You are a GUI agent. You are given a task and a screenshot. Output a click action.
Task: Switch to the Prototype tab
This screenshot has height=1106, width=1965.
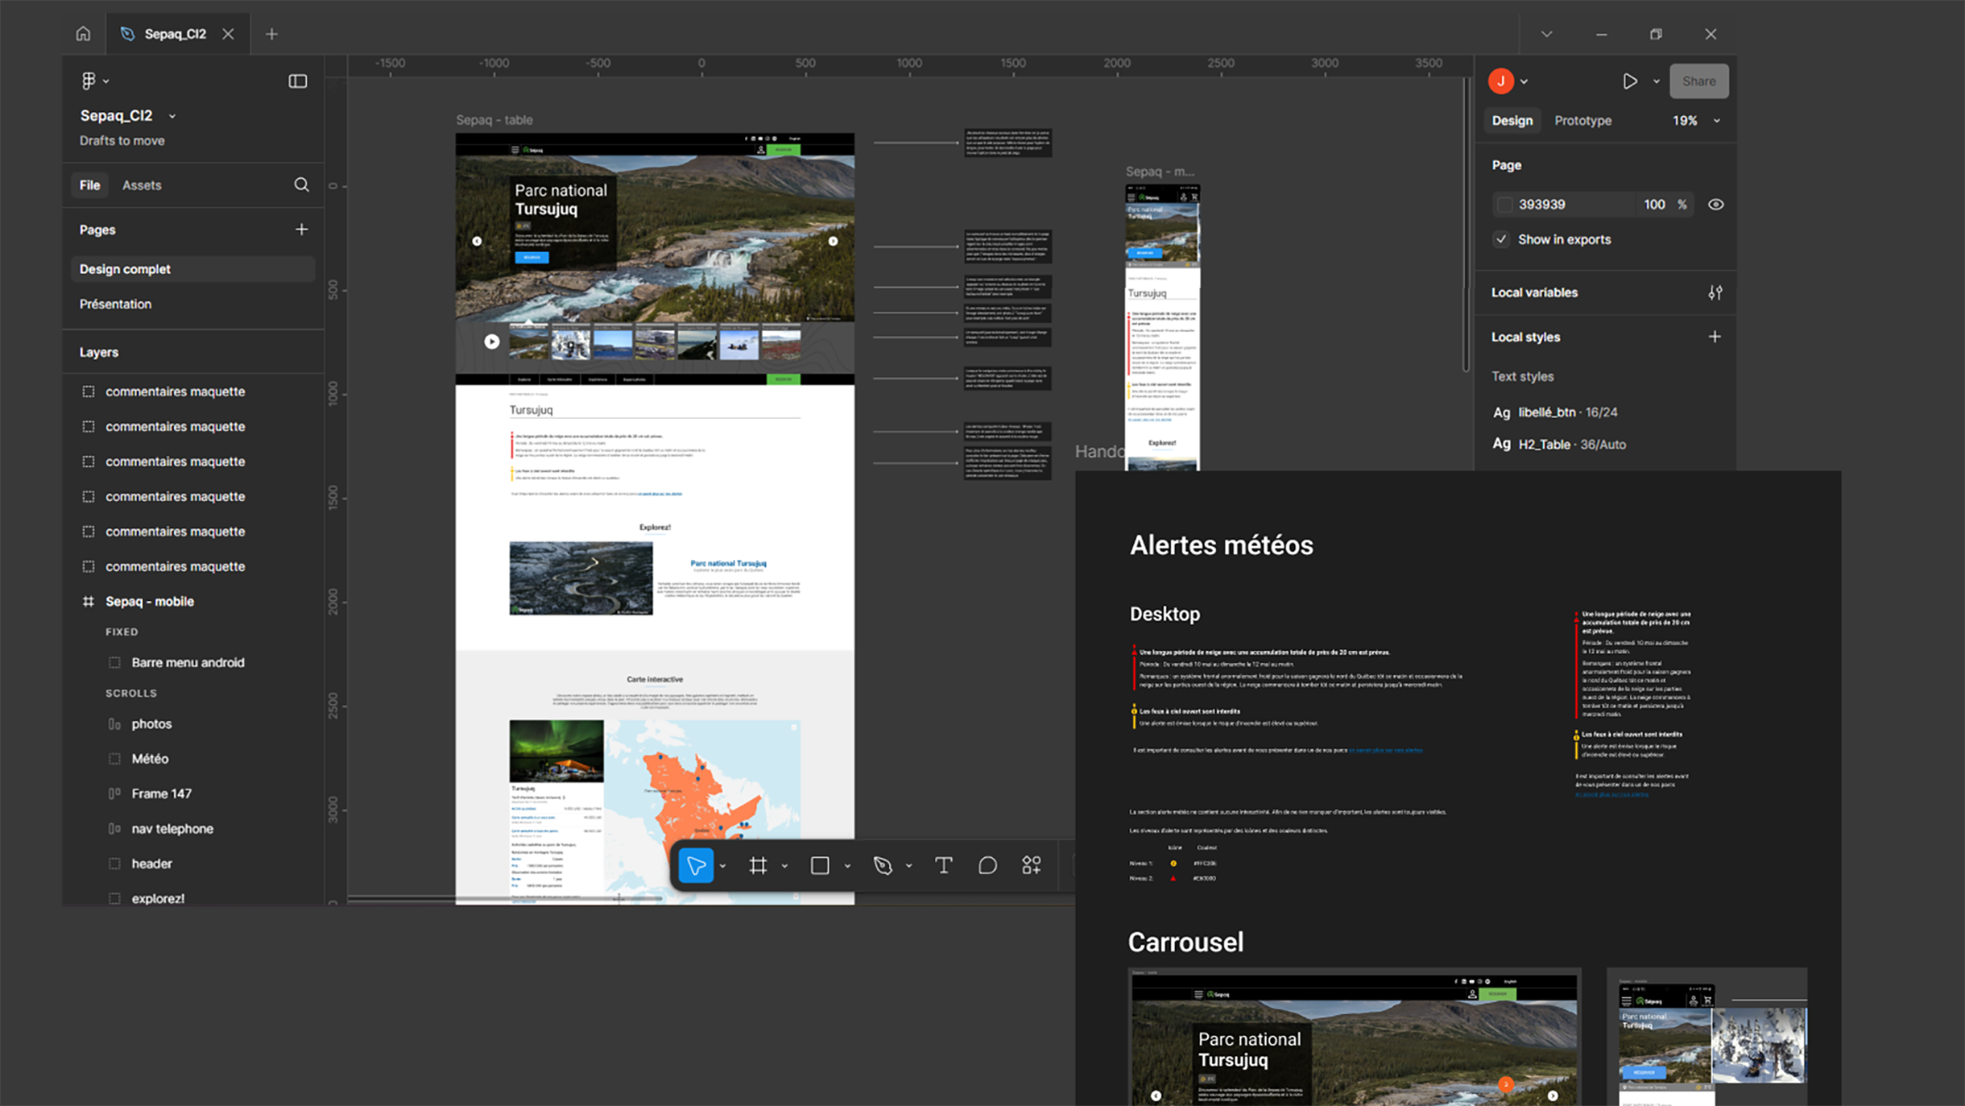(x=1582, y=120)
